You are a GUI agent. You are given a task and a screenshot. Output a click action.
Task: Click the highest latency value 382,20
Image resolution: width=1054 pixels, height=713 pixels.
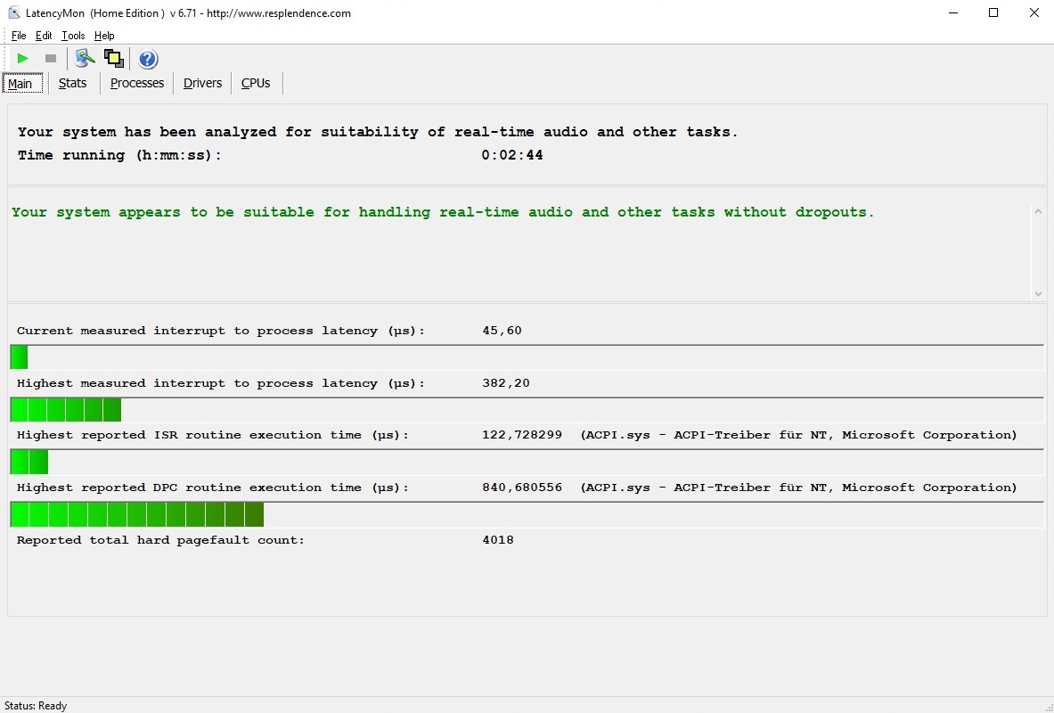(x=506, y=382)
